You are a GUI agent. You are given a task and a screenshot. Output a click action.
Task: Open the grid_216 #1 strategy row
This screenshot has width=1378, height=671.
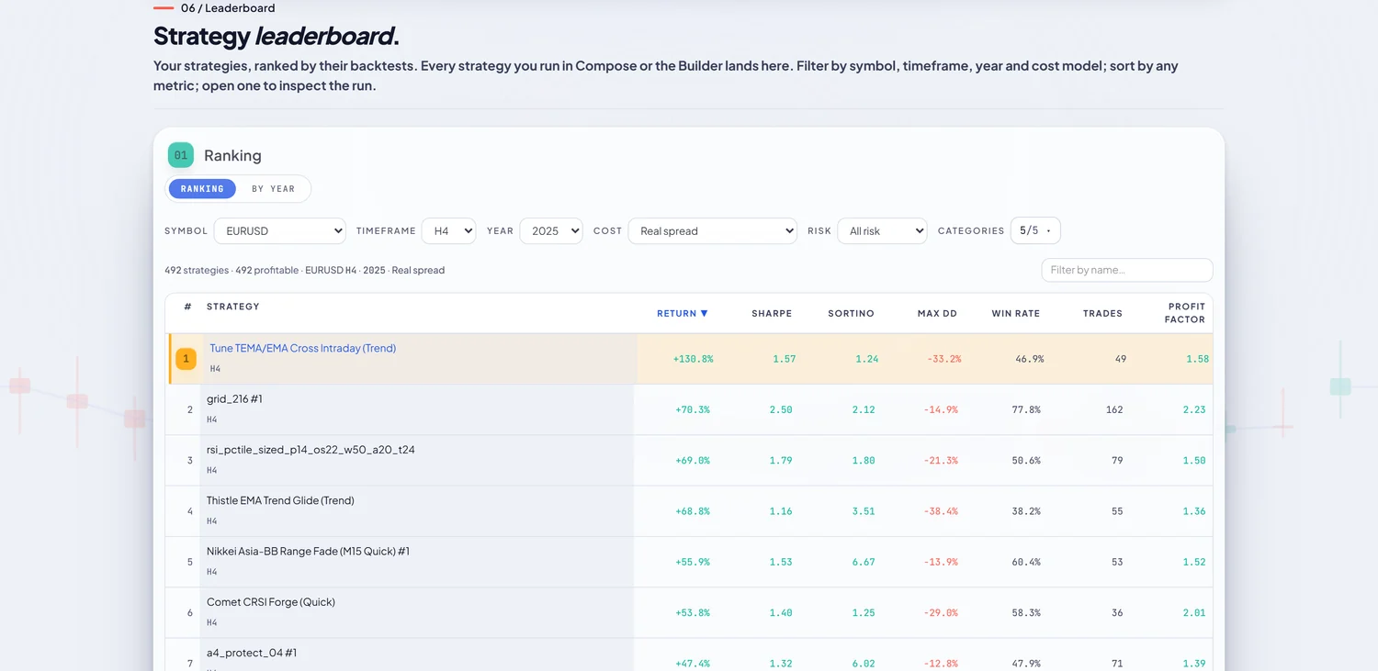click(x=234, y=398)
